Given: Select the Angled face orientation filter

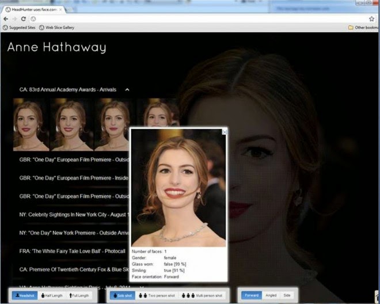Looking at the screenshot, I should (271, 295).
